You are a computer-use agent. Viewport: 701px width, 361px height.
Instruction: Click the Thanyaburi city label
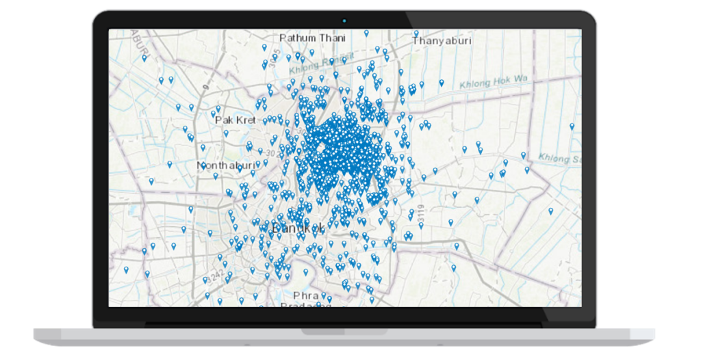point(442,40)
